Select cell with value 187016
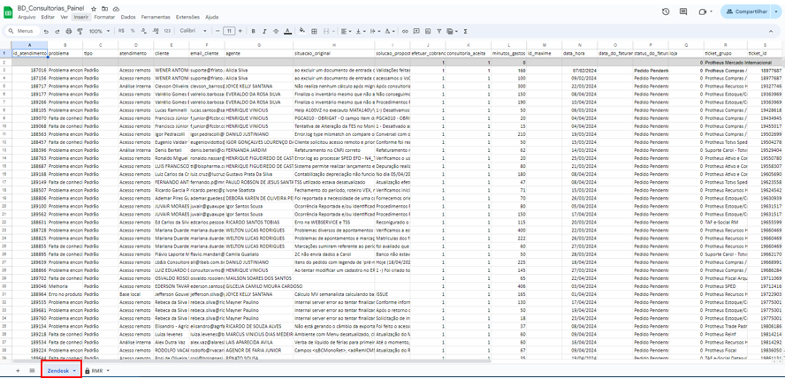 tap(29, 71)
